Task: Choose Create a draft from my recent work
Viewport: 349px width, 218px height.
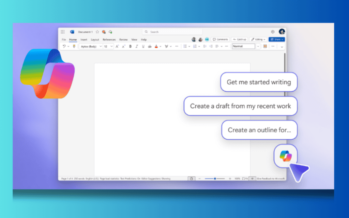Action: (x=240, y=106)
